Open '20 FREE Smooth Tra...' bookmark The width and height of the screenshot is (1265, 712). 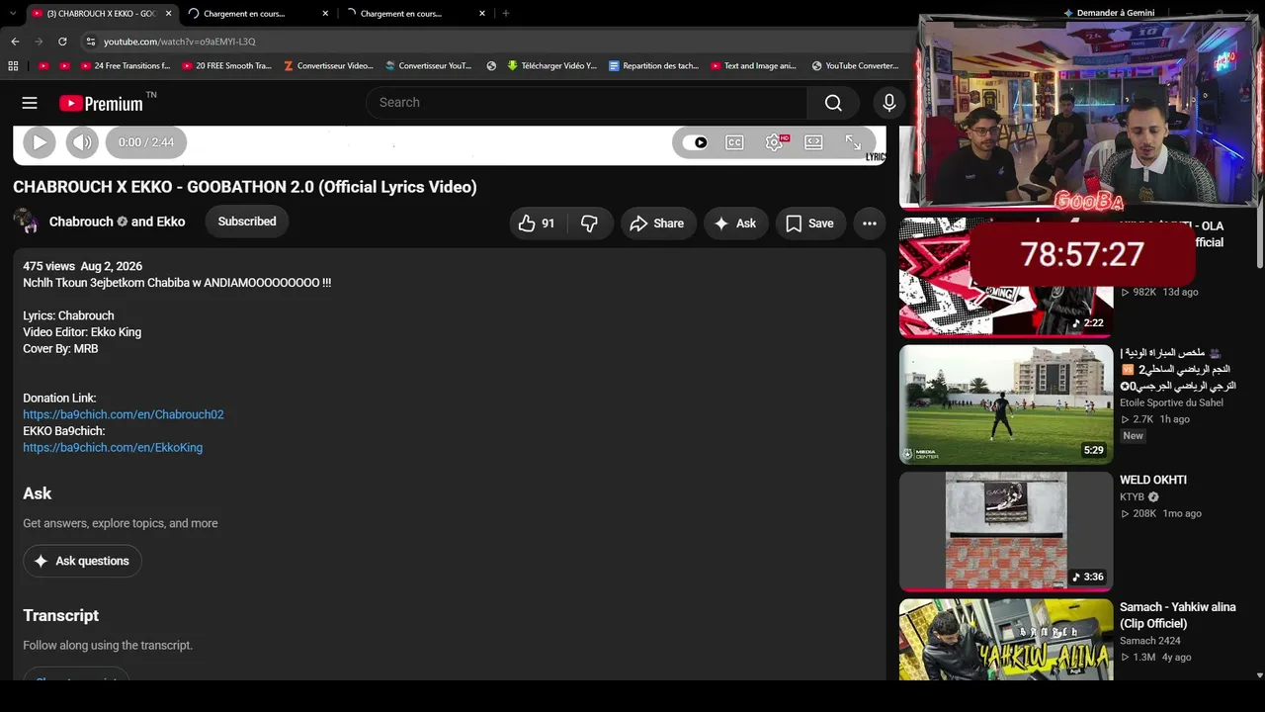(x=226, y=66)
